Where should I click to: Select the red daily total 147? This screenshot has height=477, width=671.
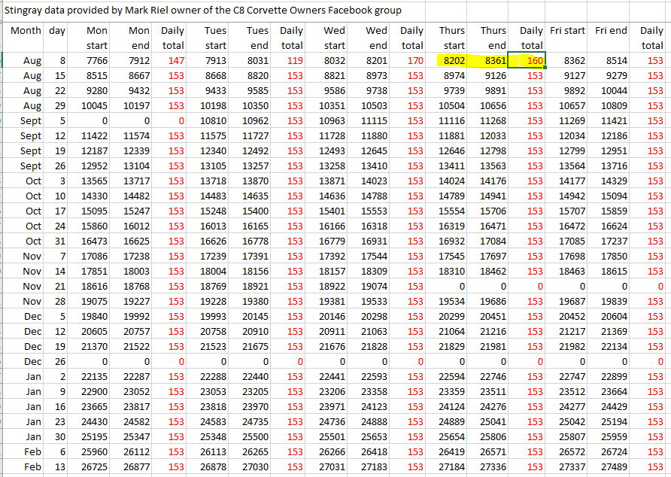click(175, 61)
